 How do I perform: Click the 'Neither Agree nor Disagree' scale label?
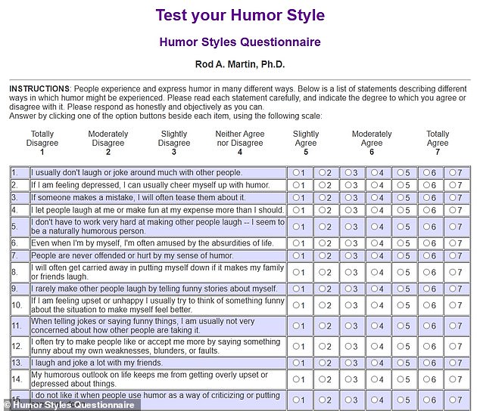pos(239,139)
